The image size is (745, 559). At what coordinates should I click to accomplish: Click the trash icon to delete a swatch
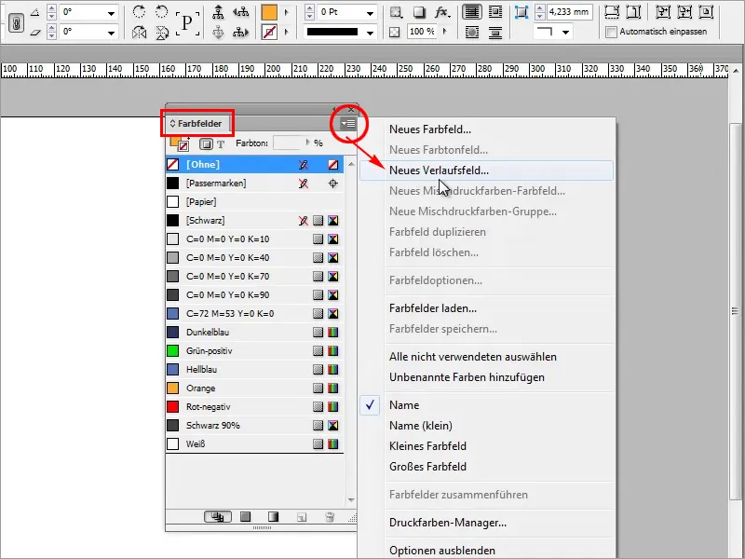329,517
